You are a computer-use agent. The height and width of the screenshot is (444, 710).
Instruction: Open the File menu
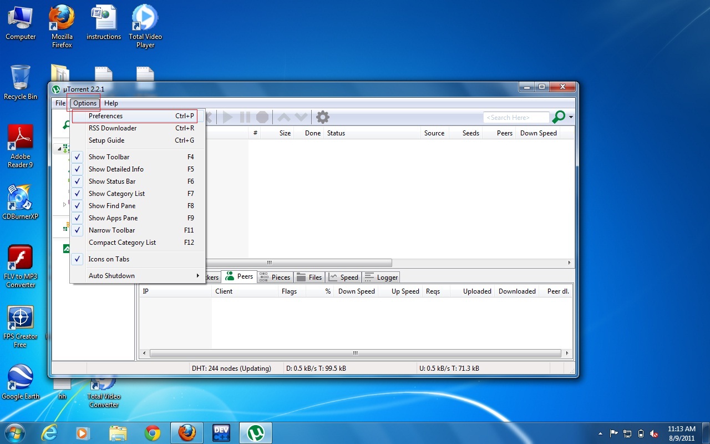pos(60,103)
